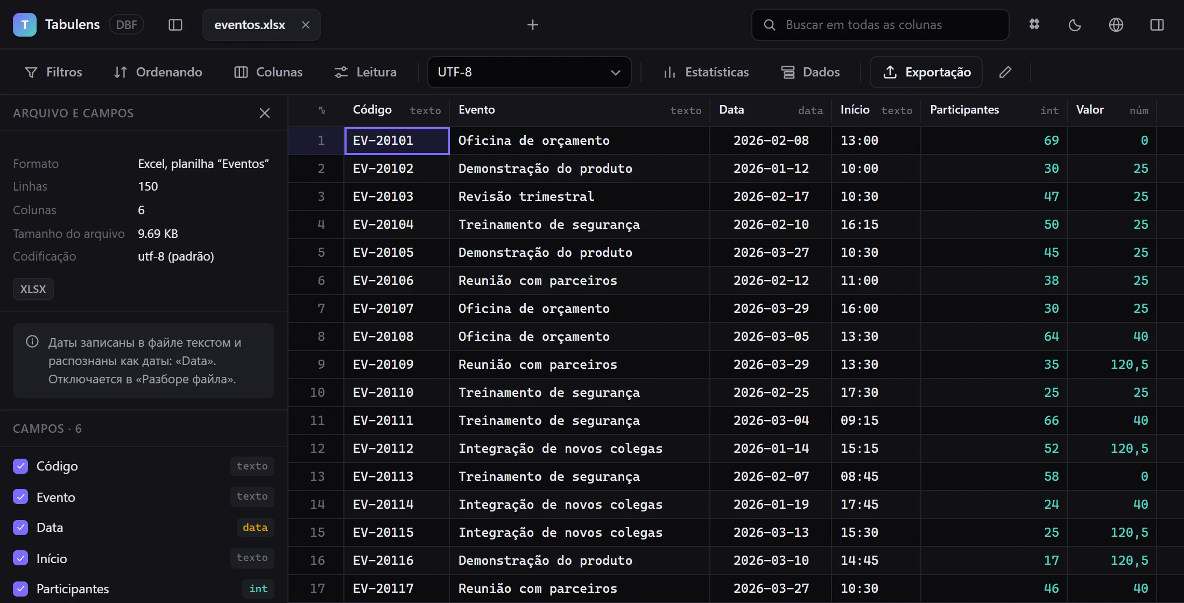Click date cell 2026-03-05
The image size is (1184, 603).
[x=771, y=337]
